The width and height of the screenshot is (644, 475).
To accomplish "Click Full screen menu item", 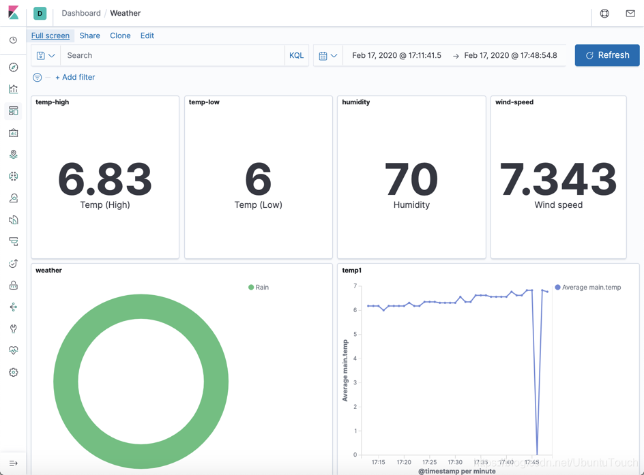I will point(50,35).
